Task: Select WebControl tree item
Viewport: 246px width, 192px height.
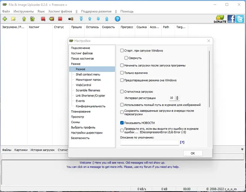Action: coord(83,85)
